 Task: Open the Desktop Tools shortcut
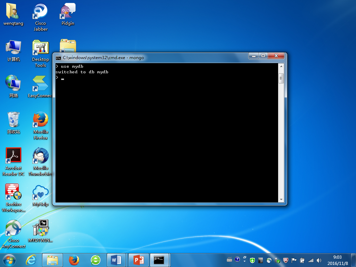(40, 54)
